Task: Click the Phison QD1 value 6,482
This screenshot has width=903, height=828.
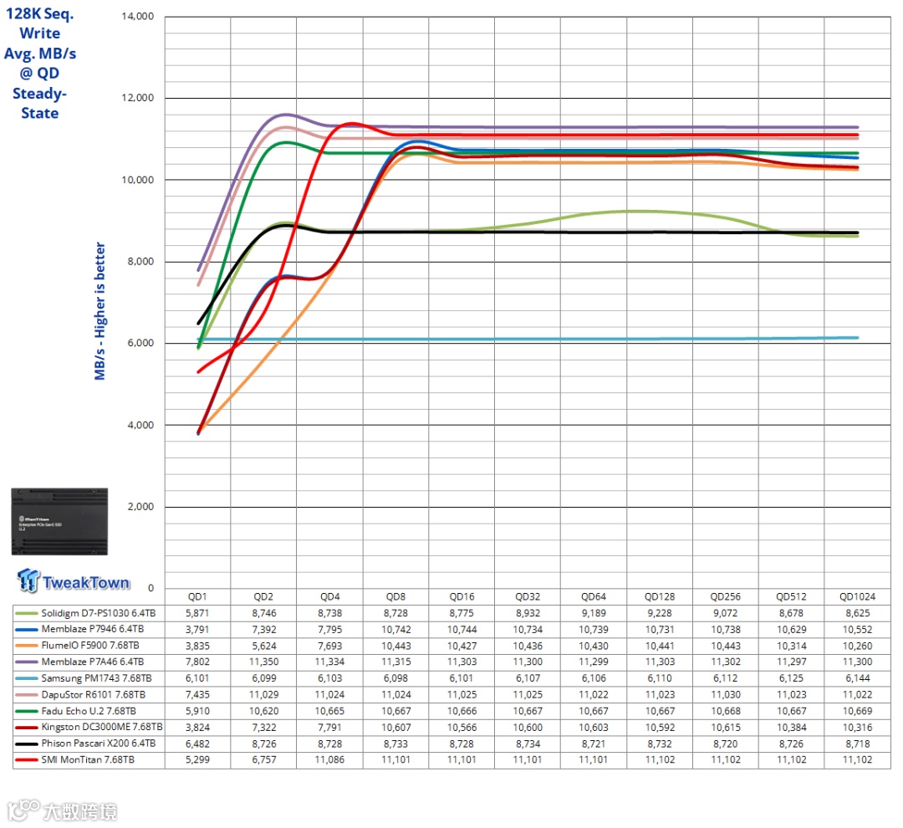Action: 197,744
